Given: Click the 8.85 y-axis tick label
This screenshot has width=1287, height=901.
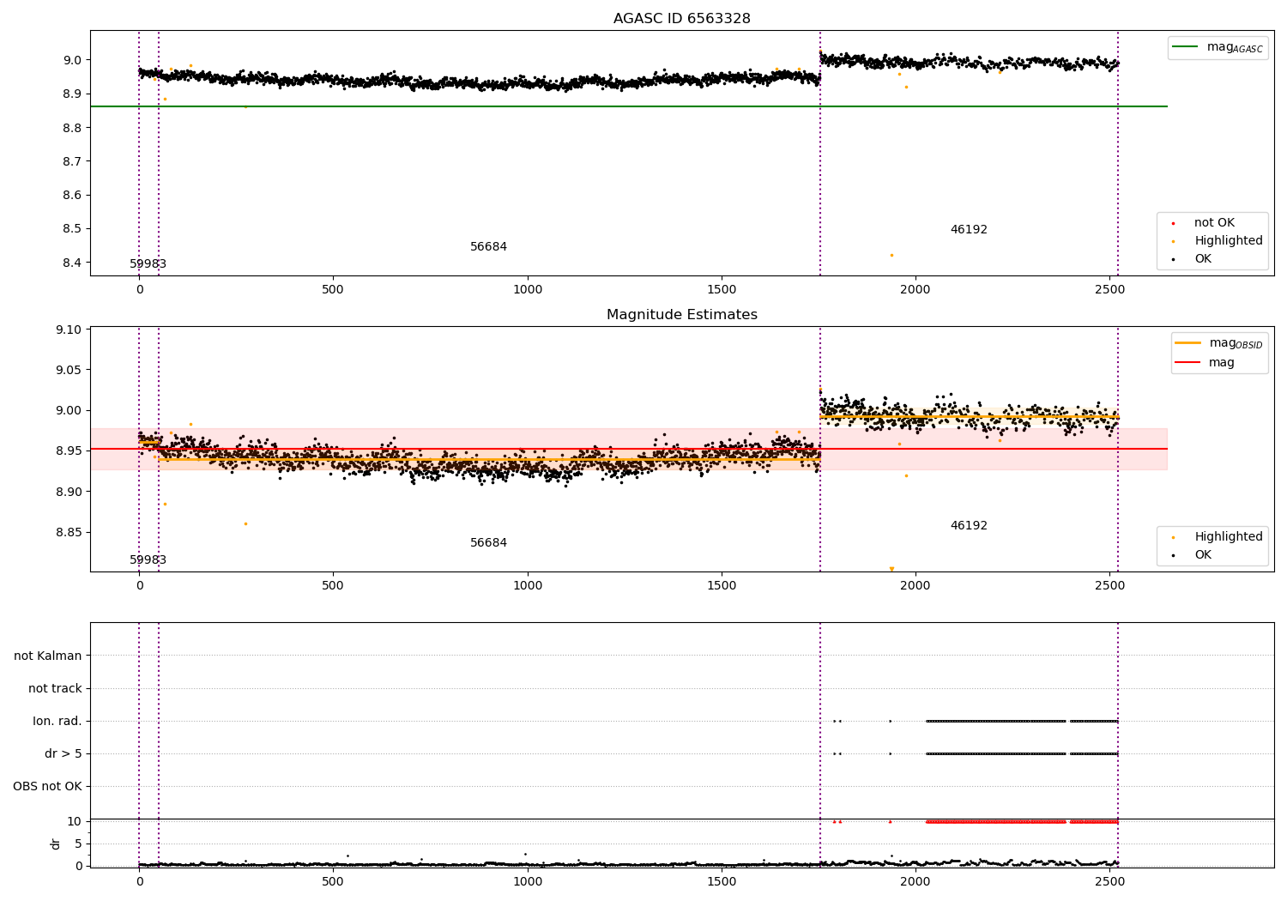Looking at the screenshot, I should coord(68,532).
